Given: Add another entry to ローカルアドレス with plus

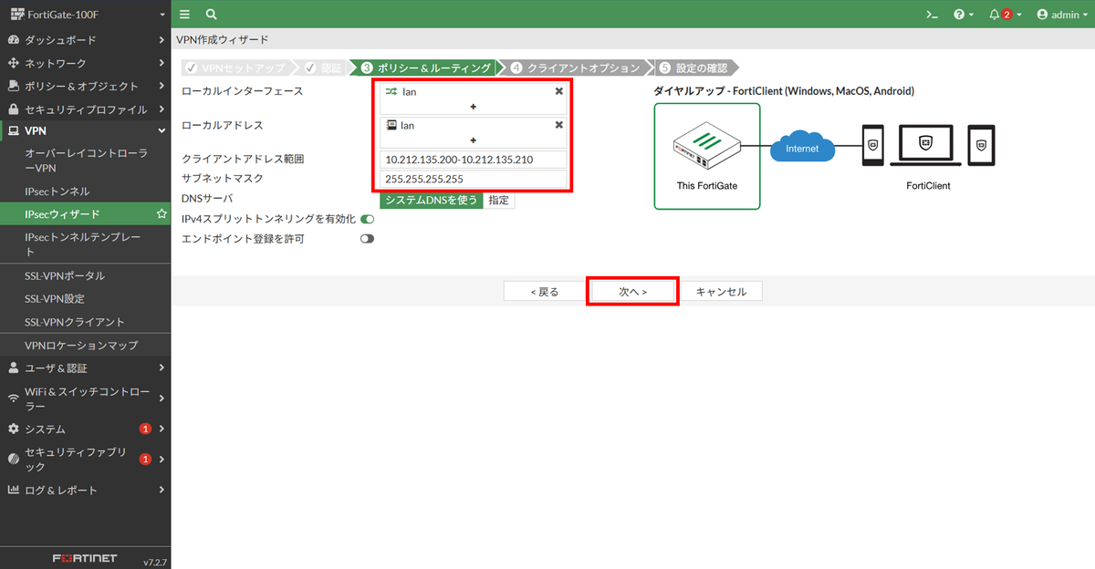Looking at the screenshot, I should 474,140.
